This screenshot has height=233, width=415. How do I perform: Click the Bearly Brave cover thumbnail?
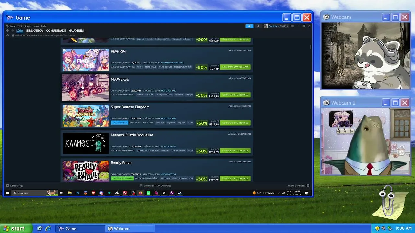(86, 171)
